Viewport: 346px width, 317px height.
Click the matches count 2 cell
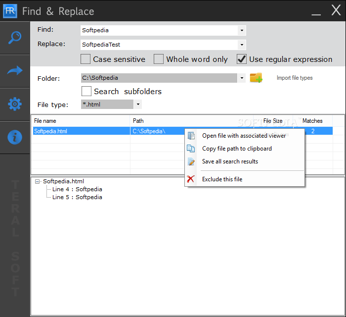[313, 131]
